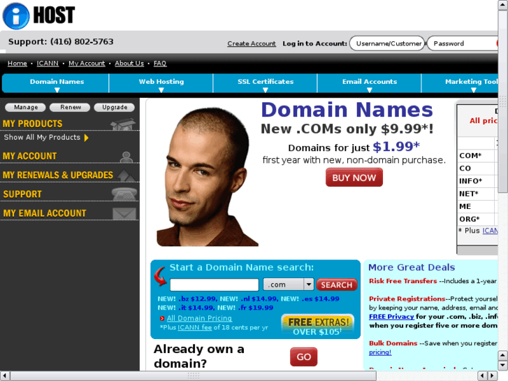Click the iHost logo
508x381 pixels.
coord(38,15)
